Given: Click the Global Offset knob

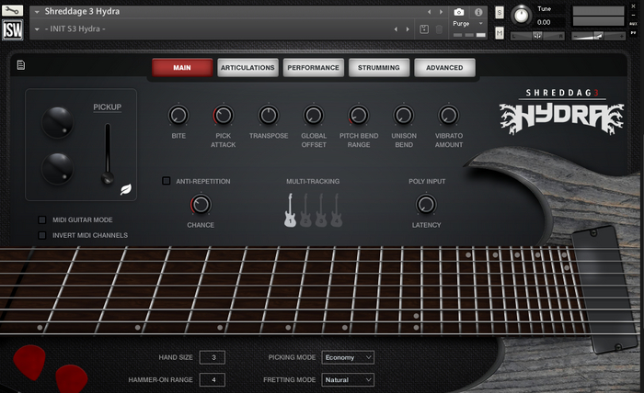Looking at the screenshot, I should [x=314, y=116].
